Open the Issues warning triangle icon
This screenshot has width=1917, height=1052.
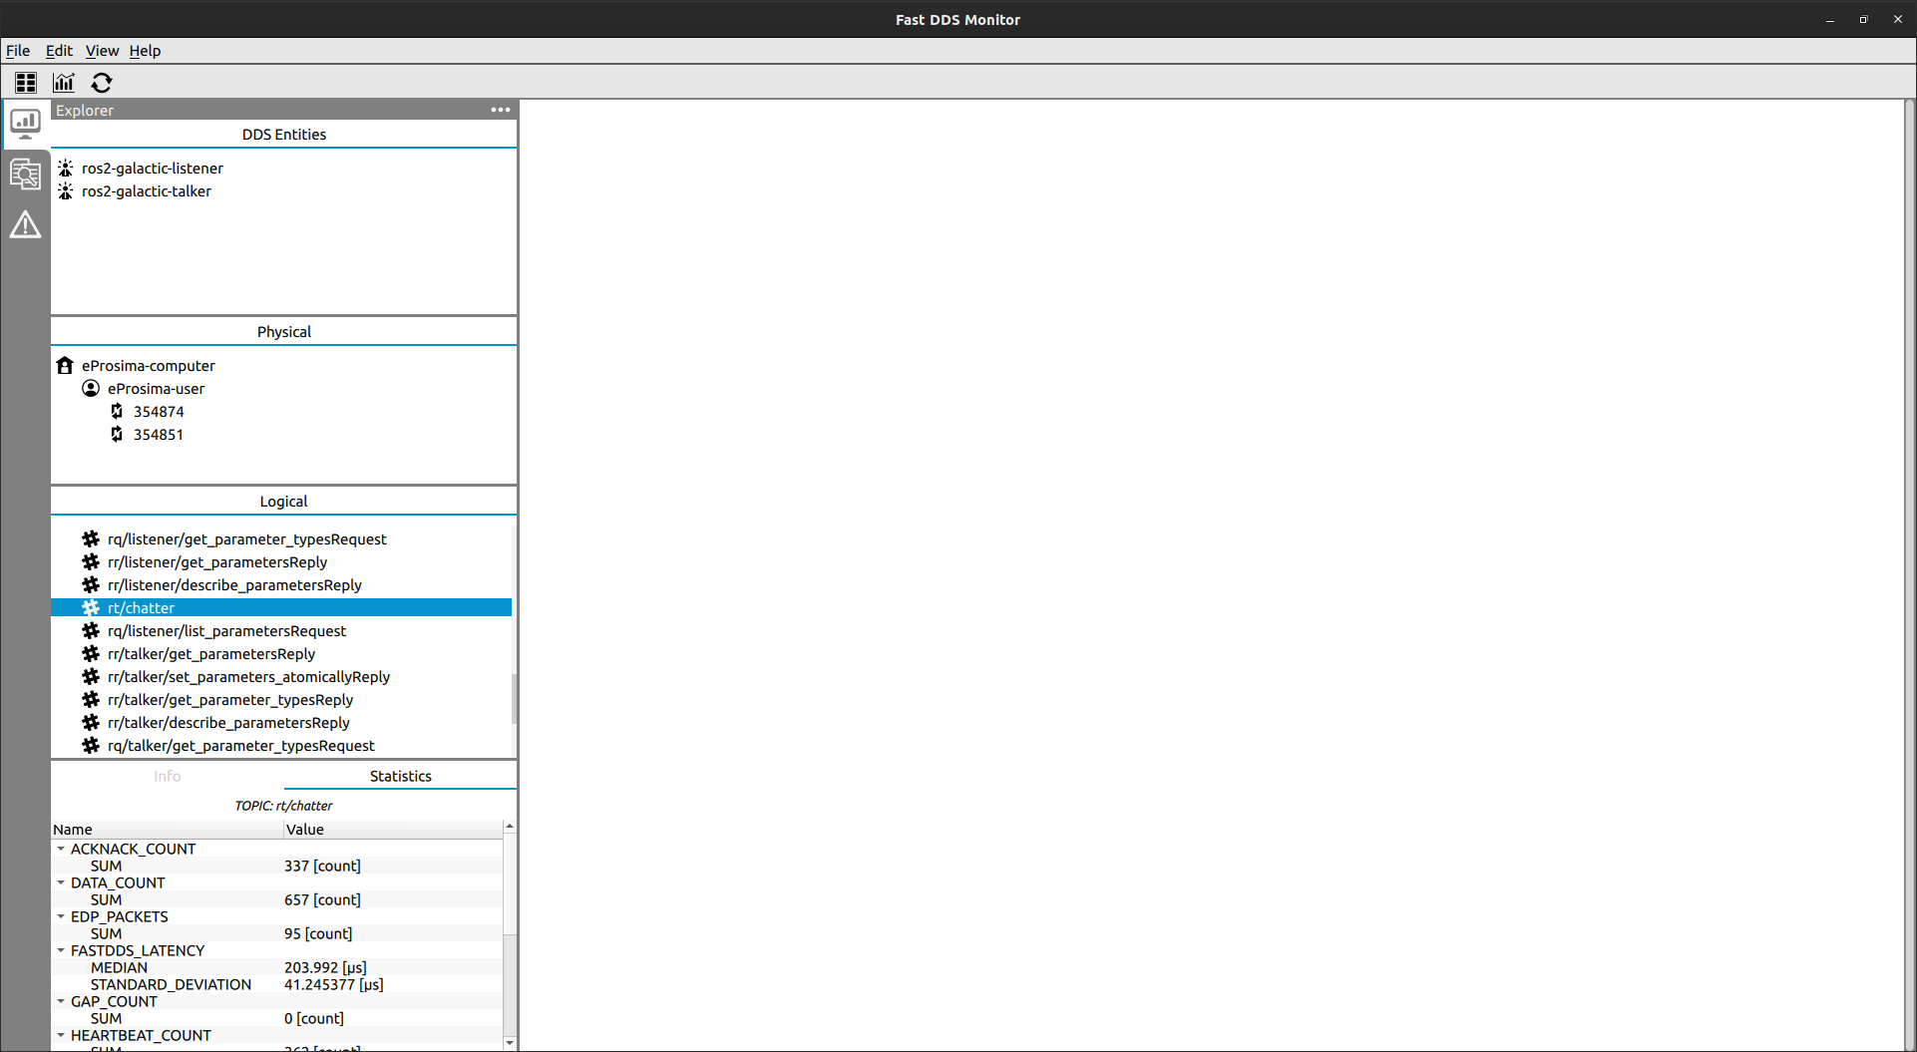(25, 225)
